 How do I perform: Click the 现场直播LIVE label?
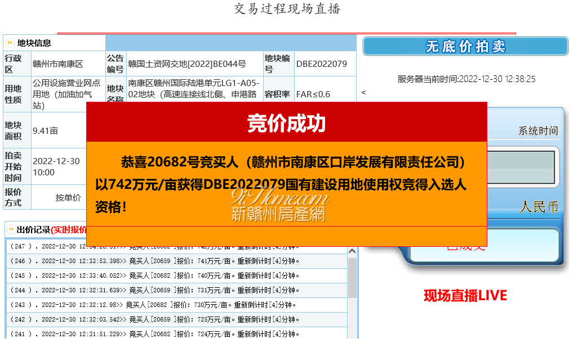click(x=465, y=295)
